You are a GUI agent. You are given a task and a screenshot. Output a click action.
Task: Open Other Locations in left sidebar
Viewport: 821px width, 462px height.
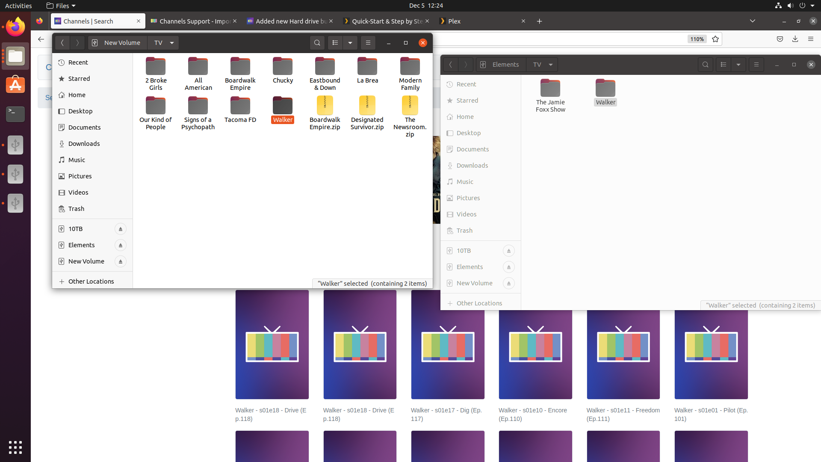coord(91,281)
